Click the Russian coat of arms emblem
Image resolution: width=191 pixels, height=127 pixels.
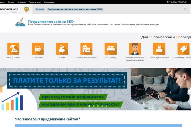tap(26, 9)
